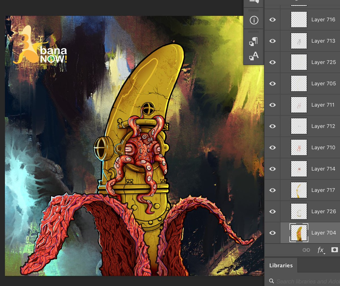The height and width of the screenshot is (286, 340).
Task: Select the "Layer 711" name
Action: [323, 105]
